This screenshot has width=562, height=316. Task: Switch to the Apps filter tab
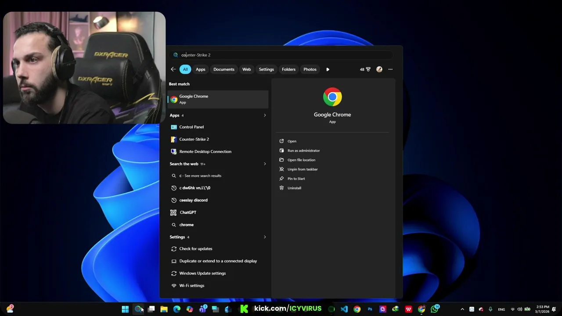(x=200, y=69)
